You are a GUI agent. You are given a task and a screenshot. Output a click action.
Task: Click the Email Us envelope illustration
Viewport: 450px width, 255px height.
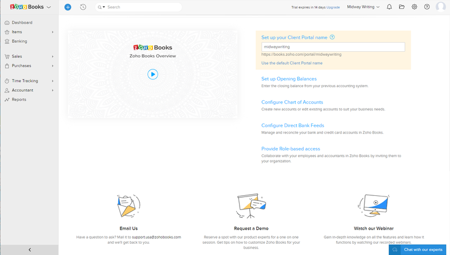click(129, 206)
